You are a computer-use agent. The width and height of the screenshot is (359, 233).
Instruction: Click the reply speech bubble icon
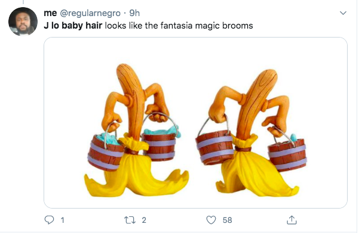(49, 220)
